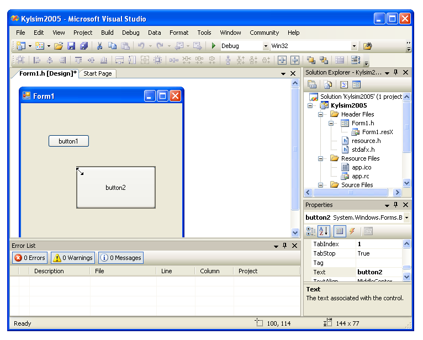Click the Solution Explorer horizontal scrollbar thumb
The image size is (423, 340).
pyautogui.click(x=351, y=192)
